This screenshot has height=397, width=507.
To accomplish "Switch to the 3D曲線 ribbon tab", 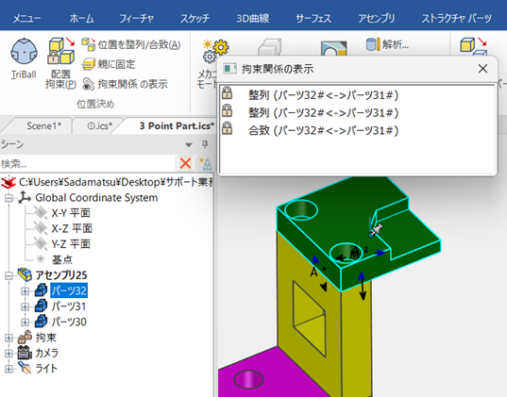I will point(253,19).
